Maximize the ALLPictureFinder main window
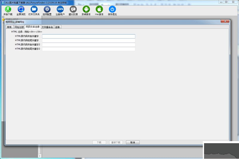The width and height of the screenshot is (239, 159). click(226, 2)
